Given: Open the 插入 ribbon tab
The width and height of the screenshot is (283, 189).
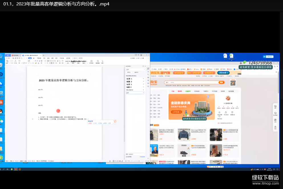Looking at the screenshot, I should pos(34,58).
